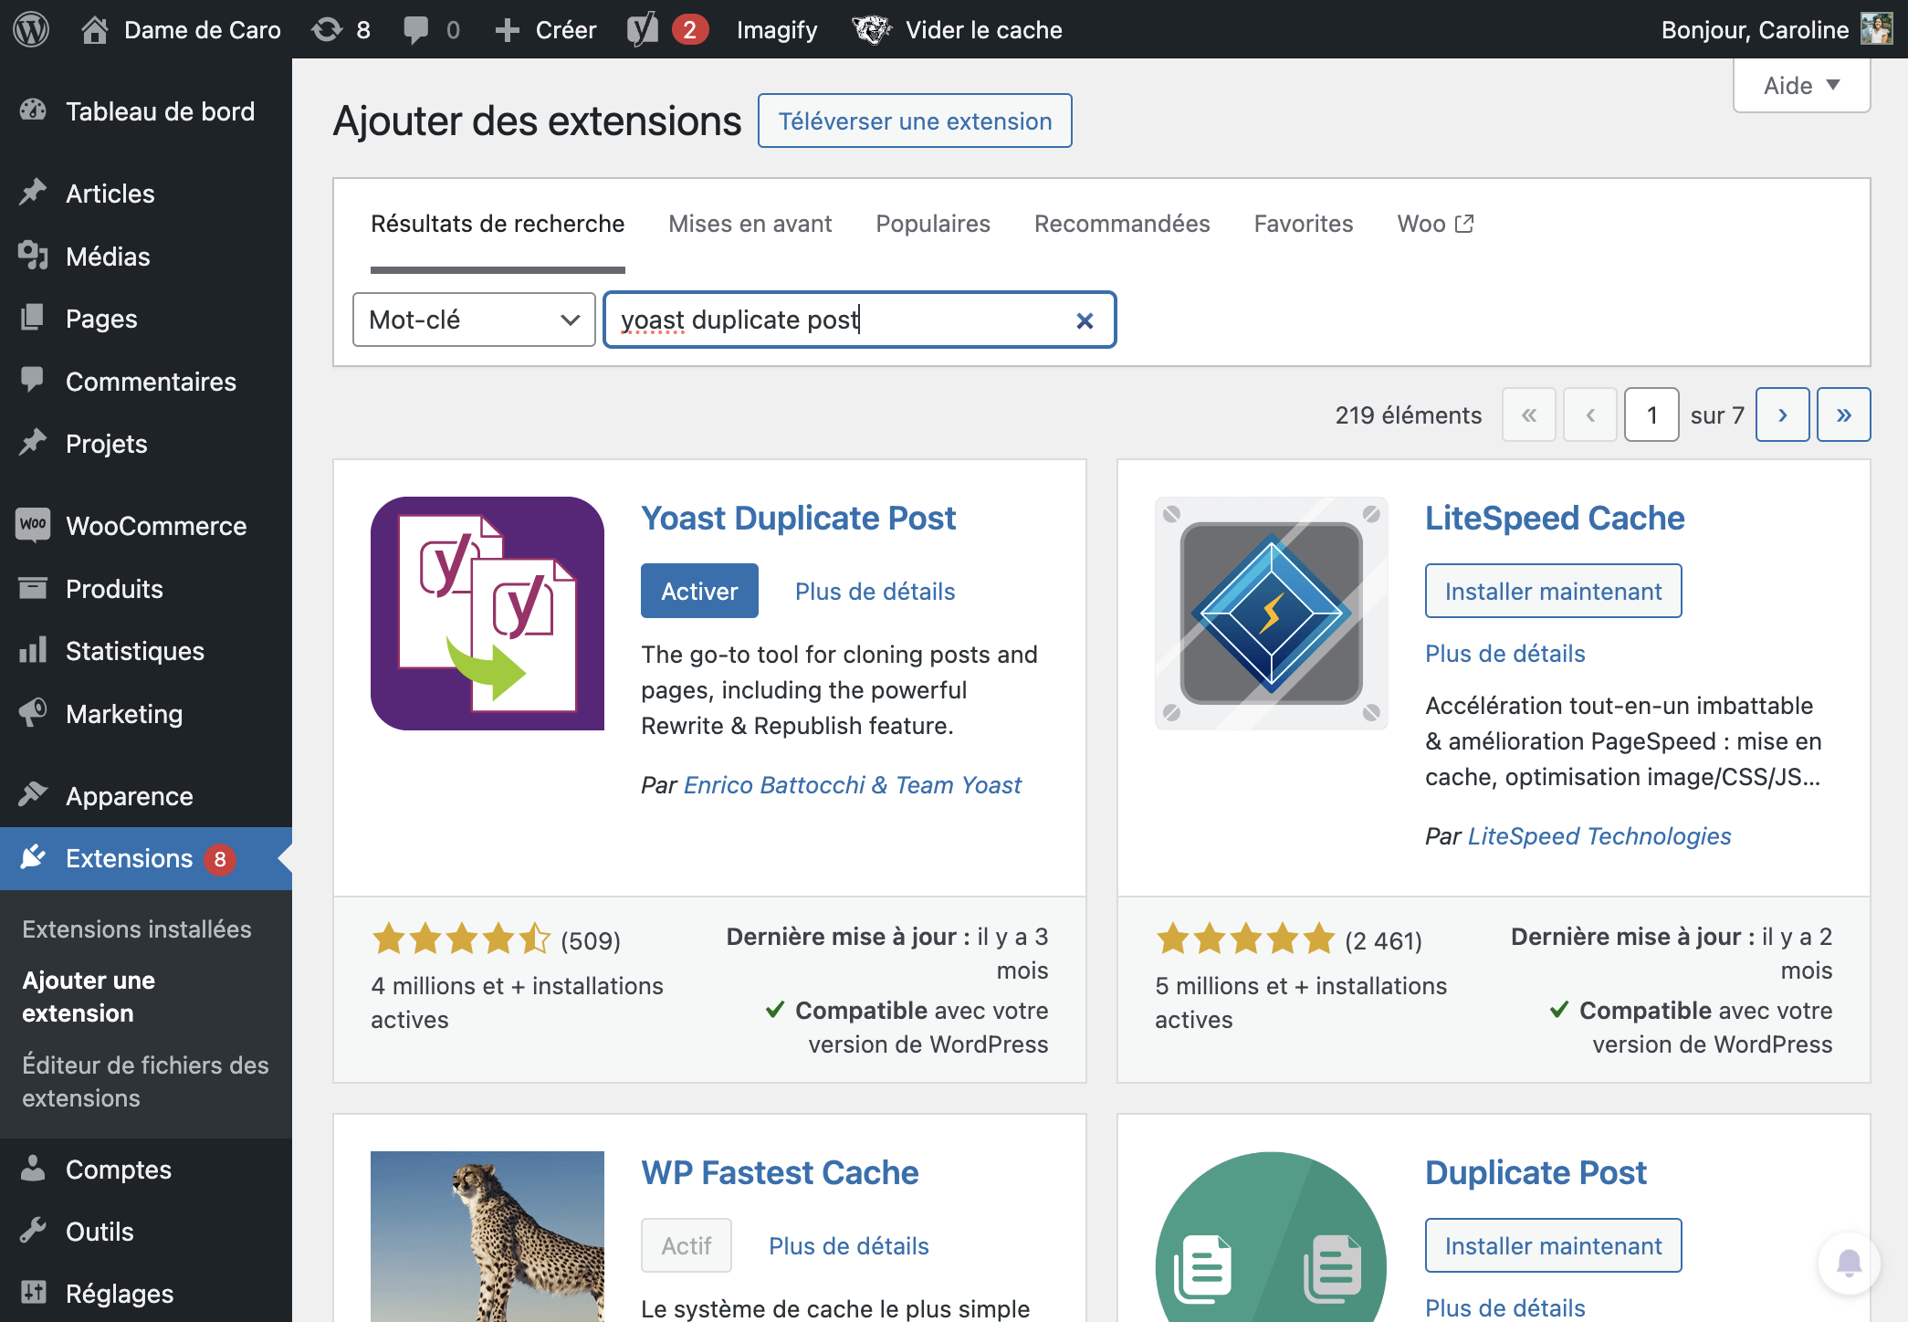Open the WordPress logo menu
The height and width of the screenshot is (1322, 1908).
(31, 29)
